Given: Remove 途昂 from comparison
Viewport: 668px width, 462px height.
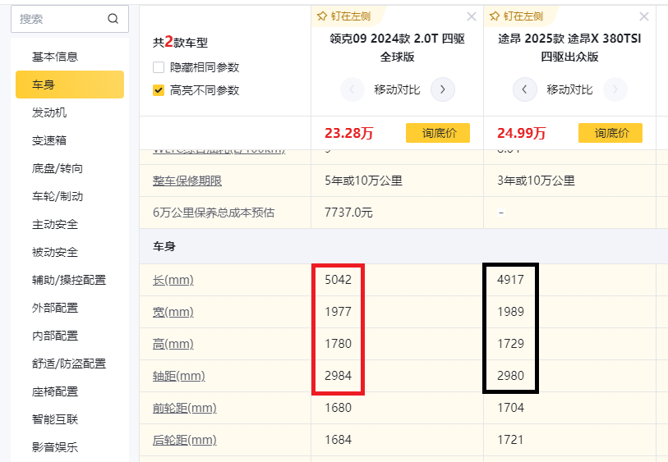Looking at the screenshot, I should coord(644,16).
